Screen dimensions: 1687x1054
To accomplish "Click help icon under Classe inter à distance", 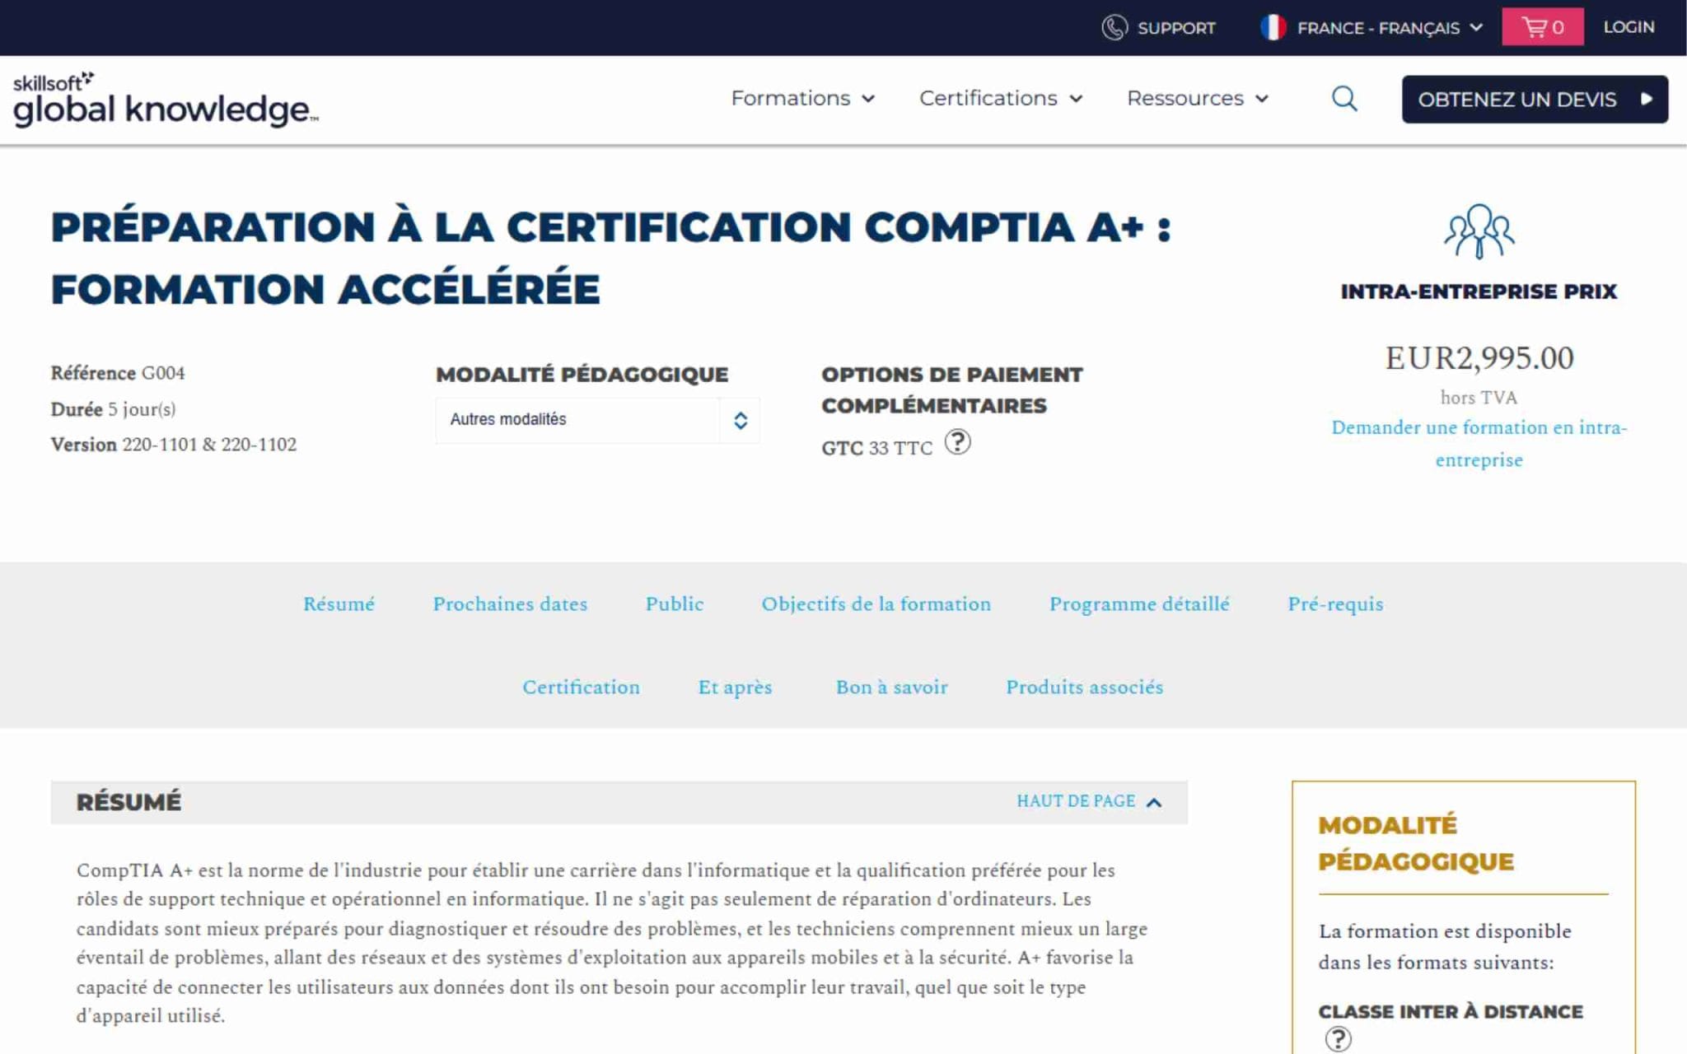I will (1339, 1039).
